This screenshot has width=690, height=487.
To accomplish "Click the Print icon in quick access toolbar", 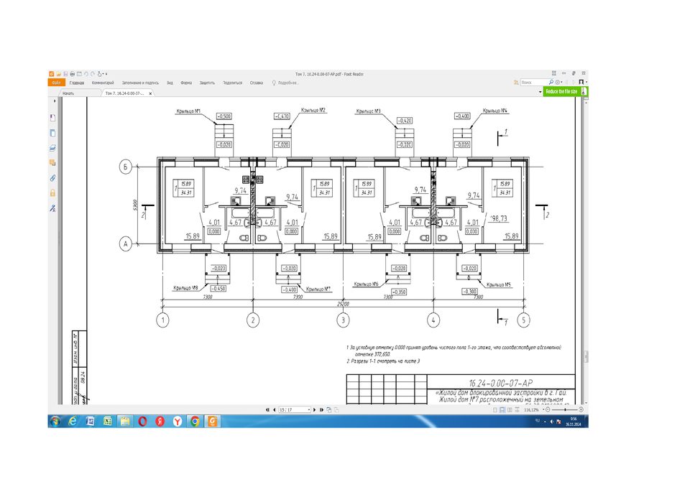I will click(72, 74).
